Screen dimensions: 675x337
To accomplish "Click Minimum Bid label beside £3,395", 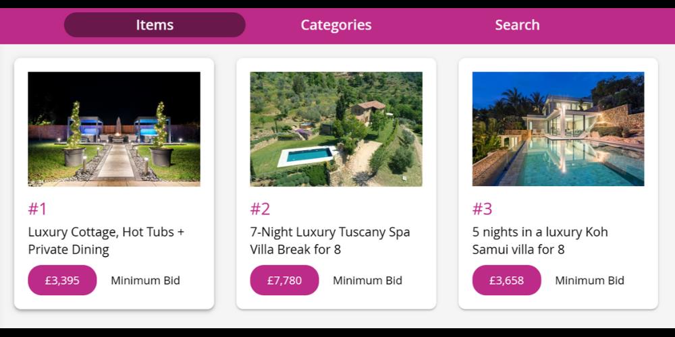I will pos(145,280).
